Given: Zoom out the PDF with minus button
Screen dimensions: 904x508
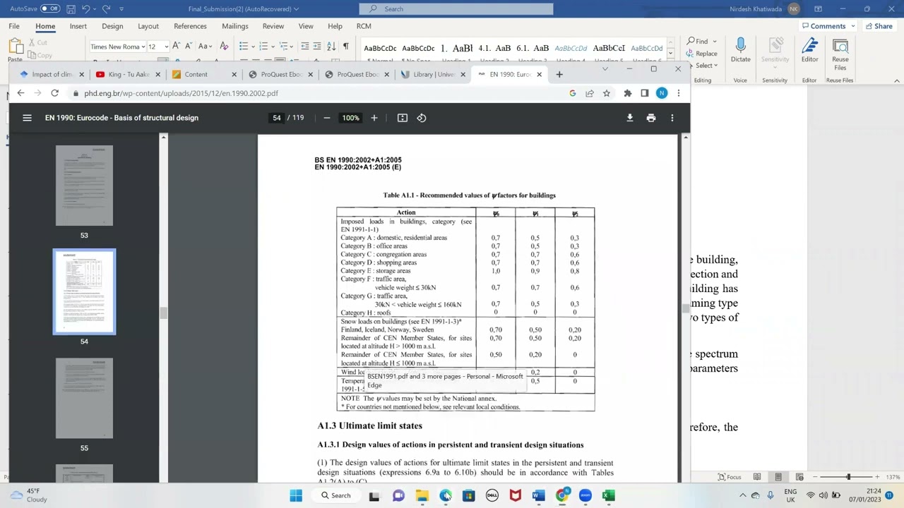Looking at the screenshot, I should point(326,118).
